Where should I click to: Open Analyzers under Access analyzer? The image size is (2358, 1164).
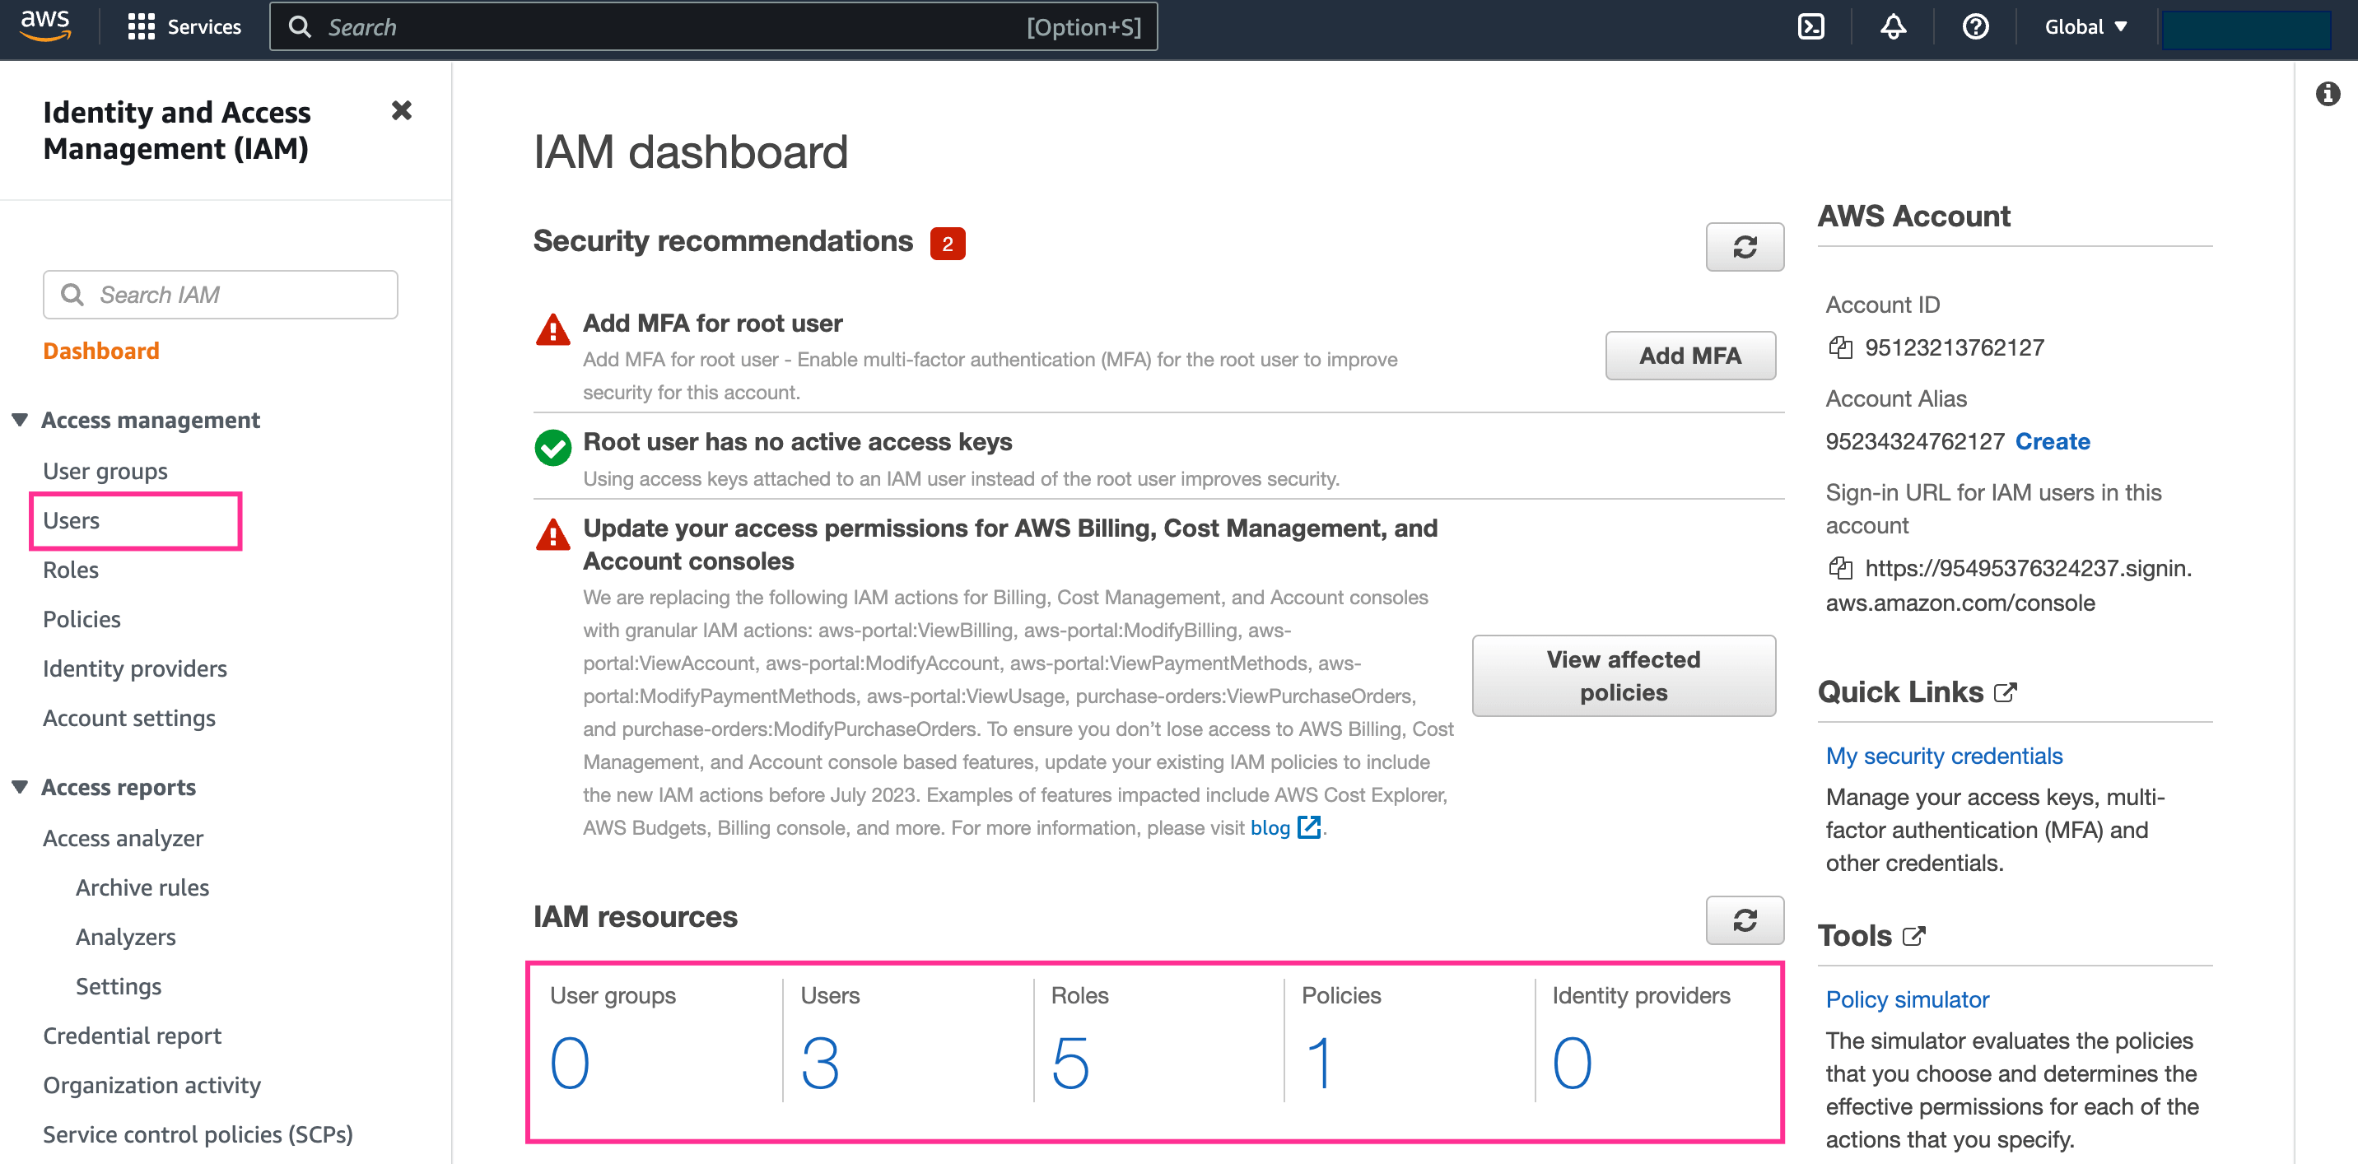click(125, 937)
